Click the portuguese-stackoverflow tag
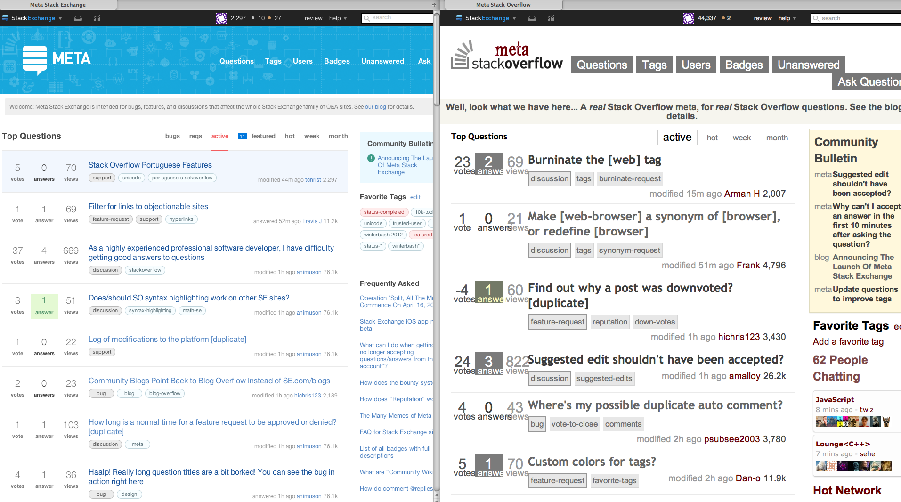Image resolution: width=901 pixels, height=502 pixels. coord(182,178)
